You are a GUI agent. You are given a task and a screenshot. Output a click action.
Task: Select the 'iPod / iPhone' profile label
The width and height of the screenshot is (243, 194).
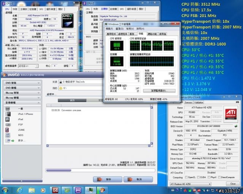25,114
